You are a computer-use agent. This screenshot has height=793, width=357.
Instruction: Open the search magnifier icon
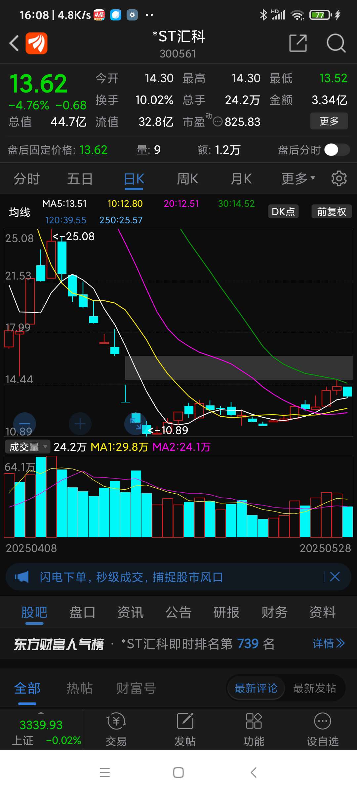point(336,43)
